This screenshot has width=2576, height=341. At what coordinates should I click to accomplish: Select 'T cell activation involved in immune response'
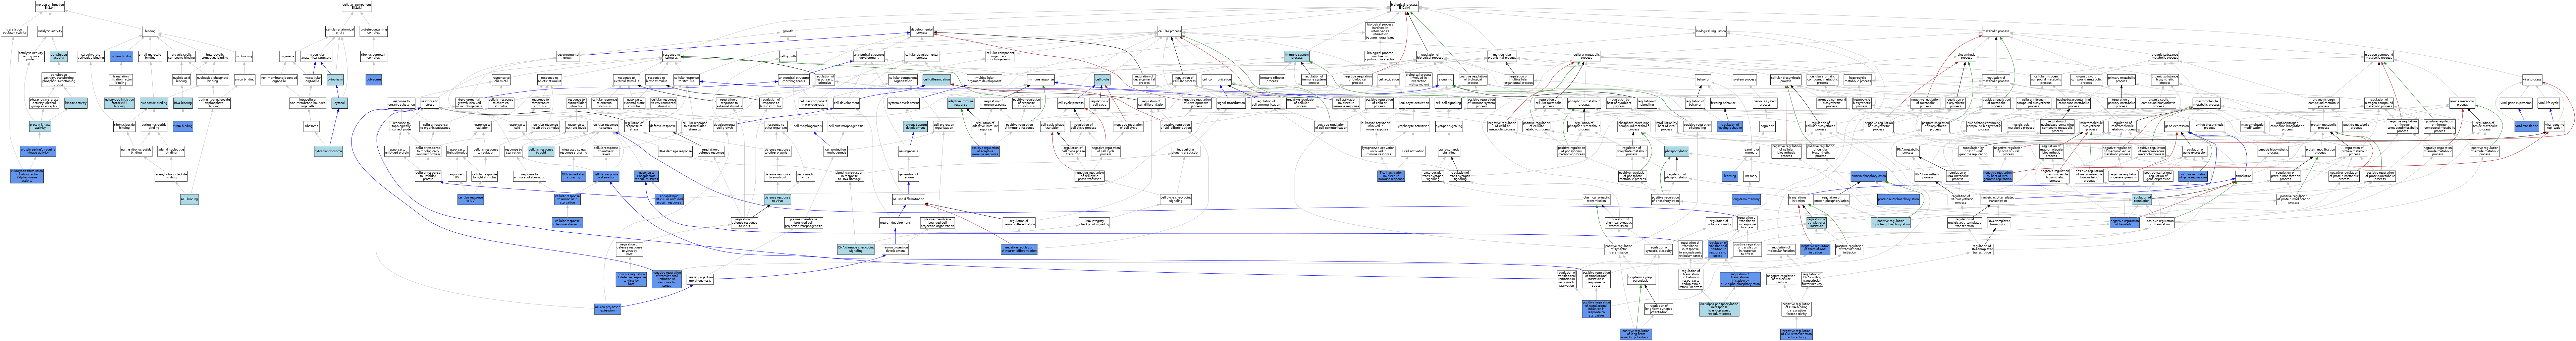pos(1391,176)
